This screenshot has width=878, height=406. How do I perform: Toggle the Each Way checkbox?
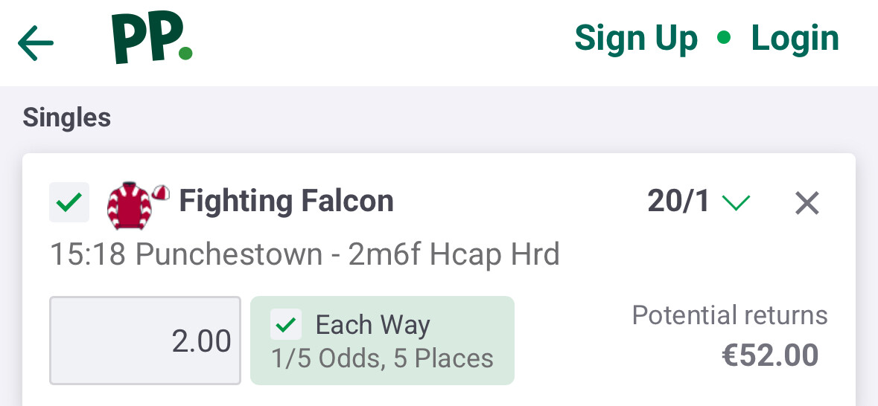pos(287,325)
